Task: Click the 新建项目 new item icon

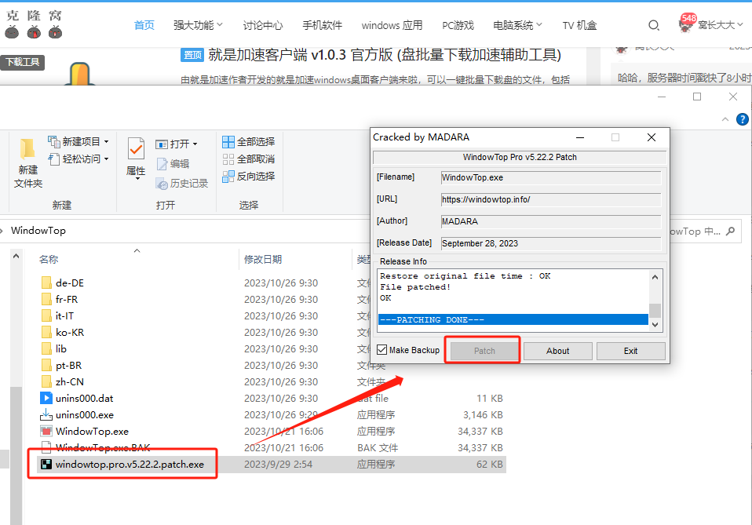Action: [53, 141]
